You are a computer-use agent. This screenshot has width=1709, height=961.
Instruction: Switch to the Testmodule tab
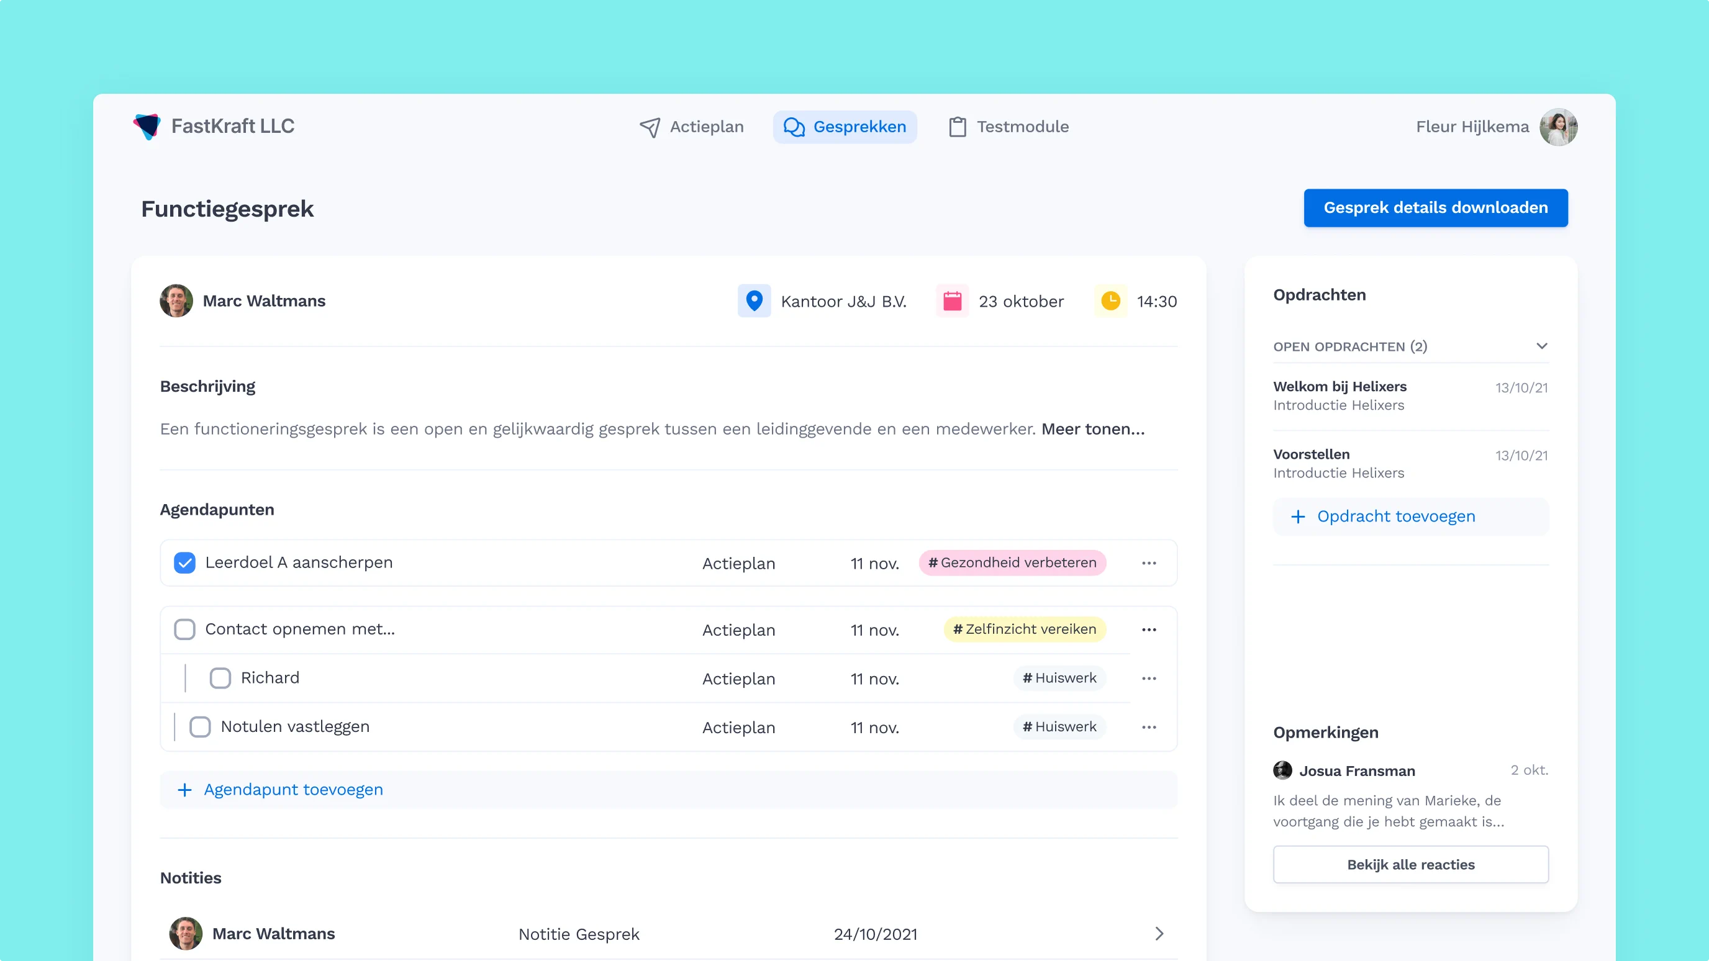[1009, 127]
